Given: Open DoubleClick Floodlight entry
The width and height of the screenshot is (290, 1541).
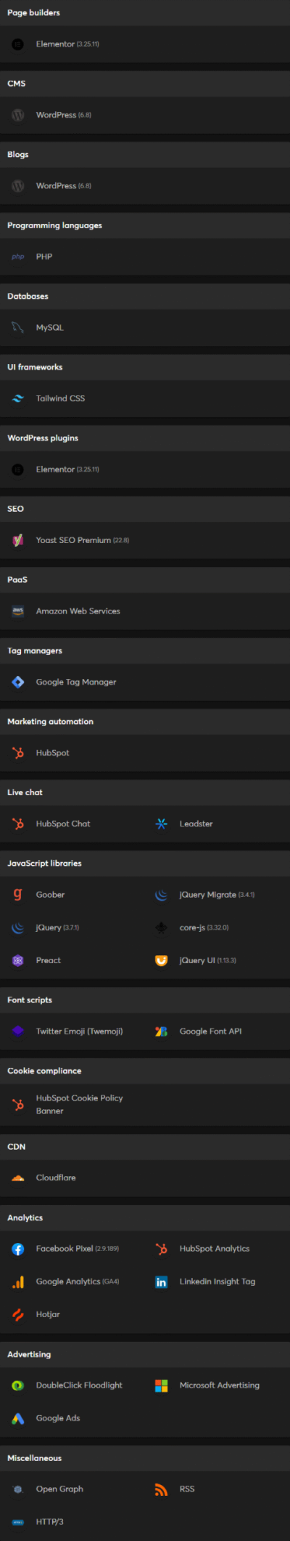Looking at the screenshot, I should point(79,1385).
